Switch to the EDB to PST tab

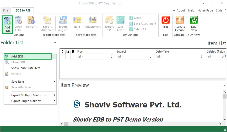pos(23,10)
